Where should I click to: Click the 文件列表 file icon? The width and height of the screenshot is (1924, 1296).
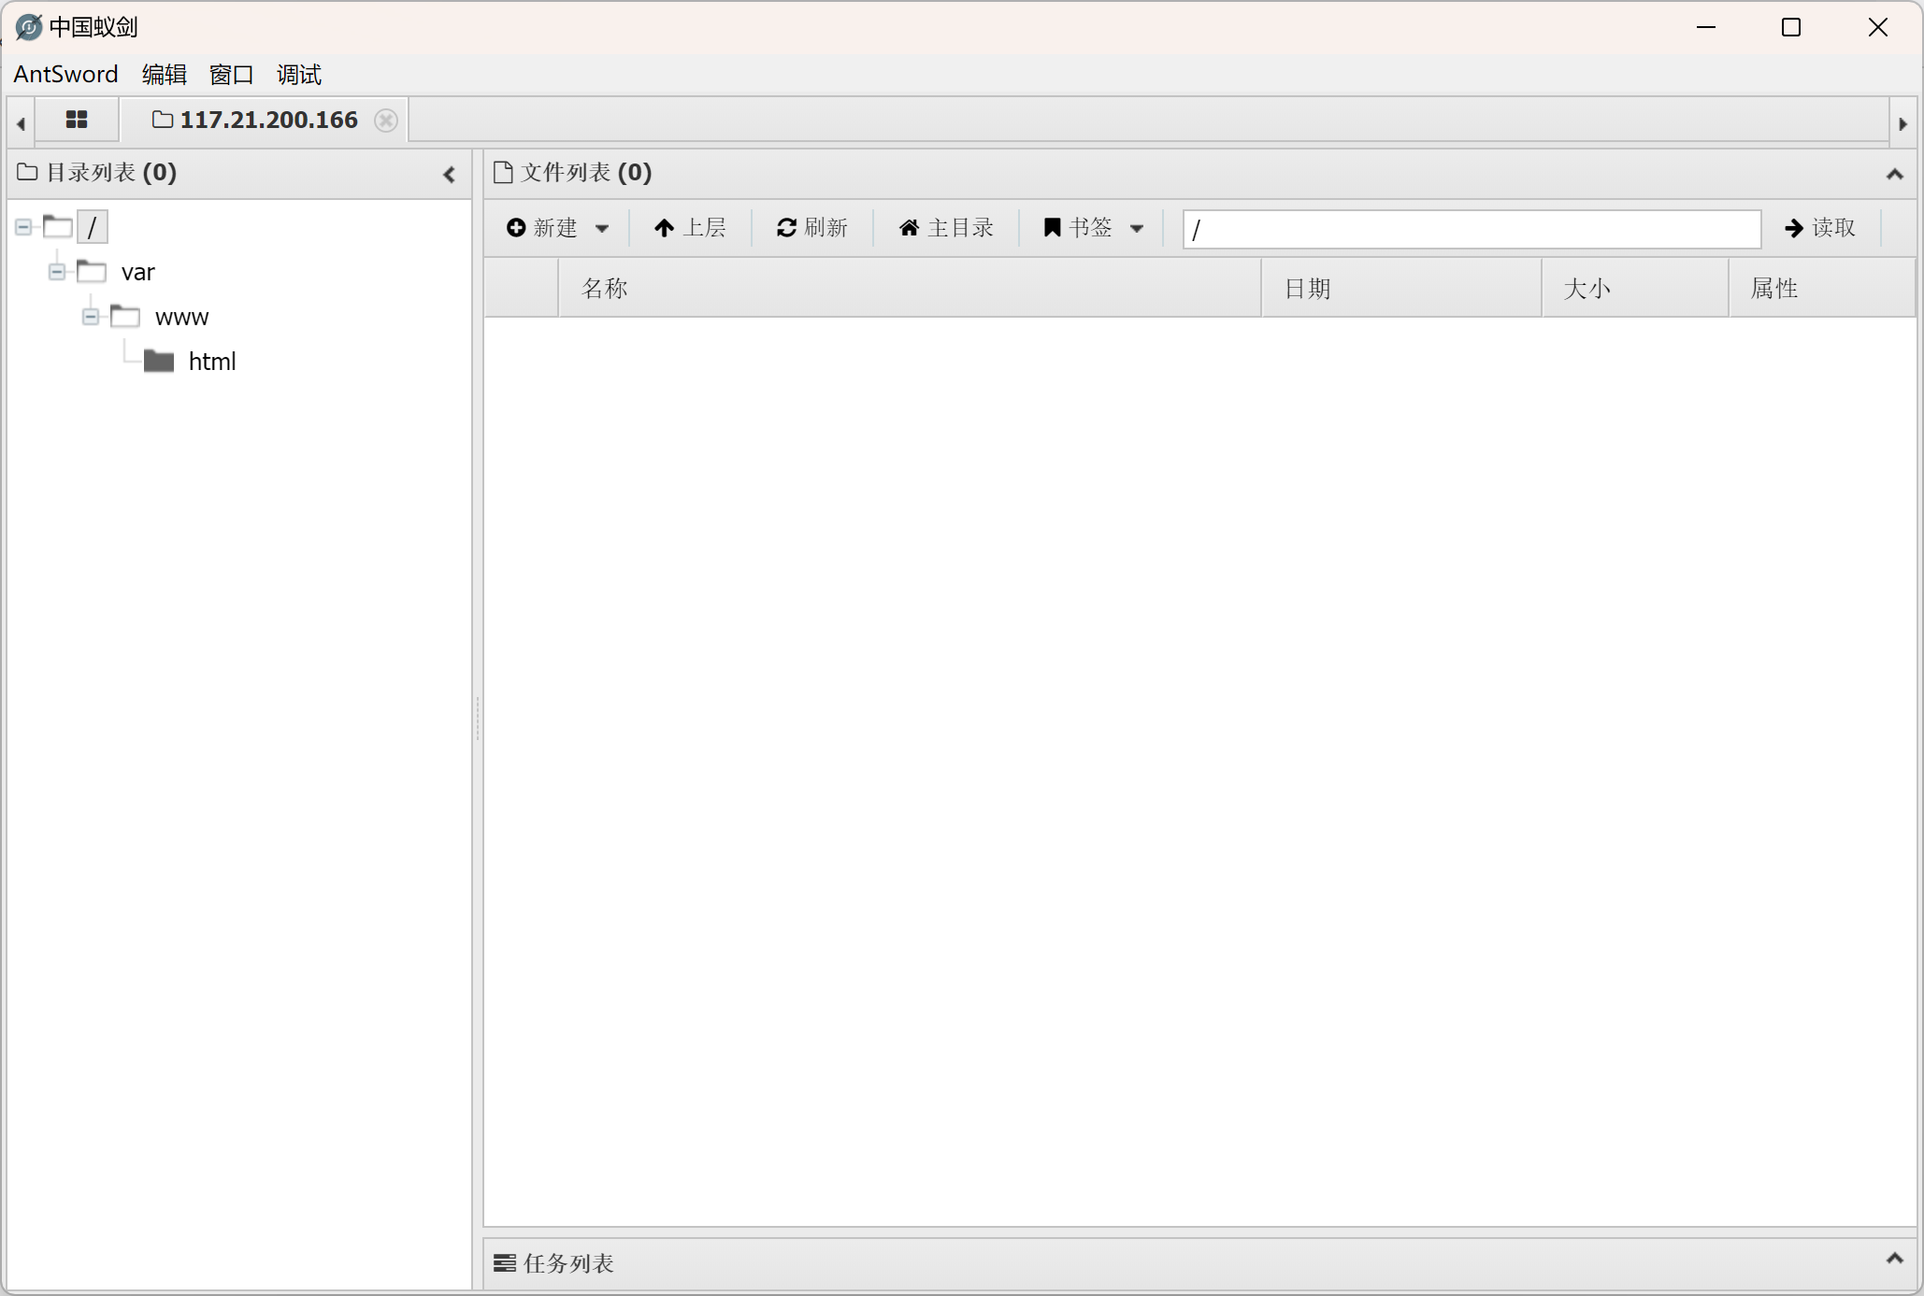[x=503, y=172]
